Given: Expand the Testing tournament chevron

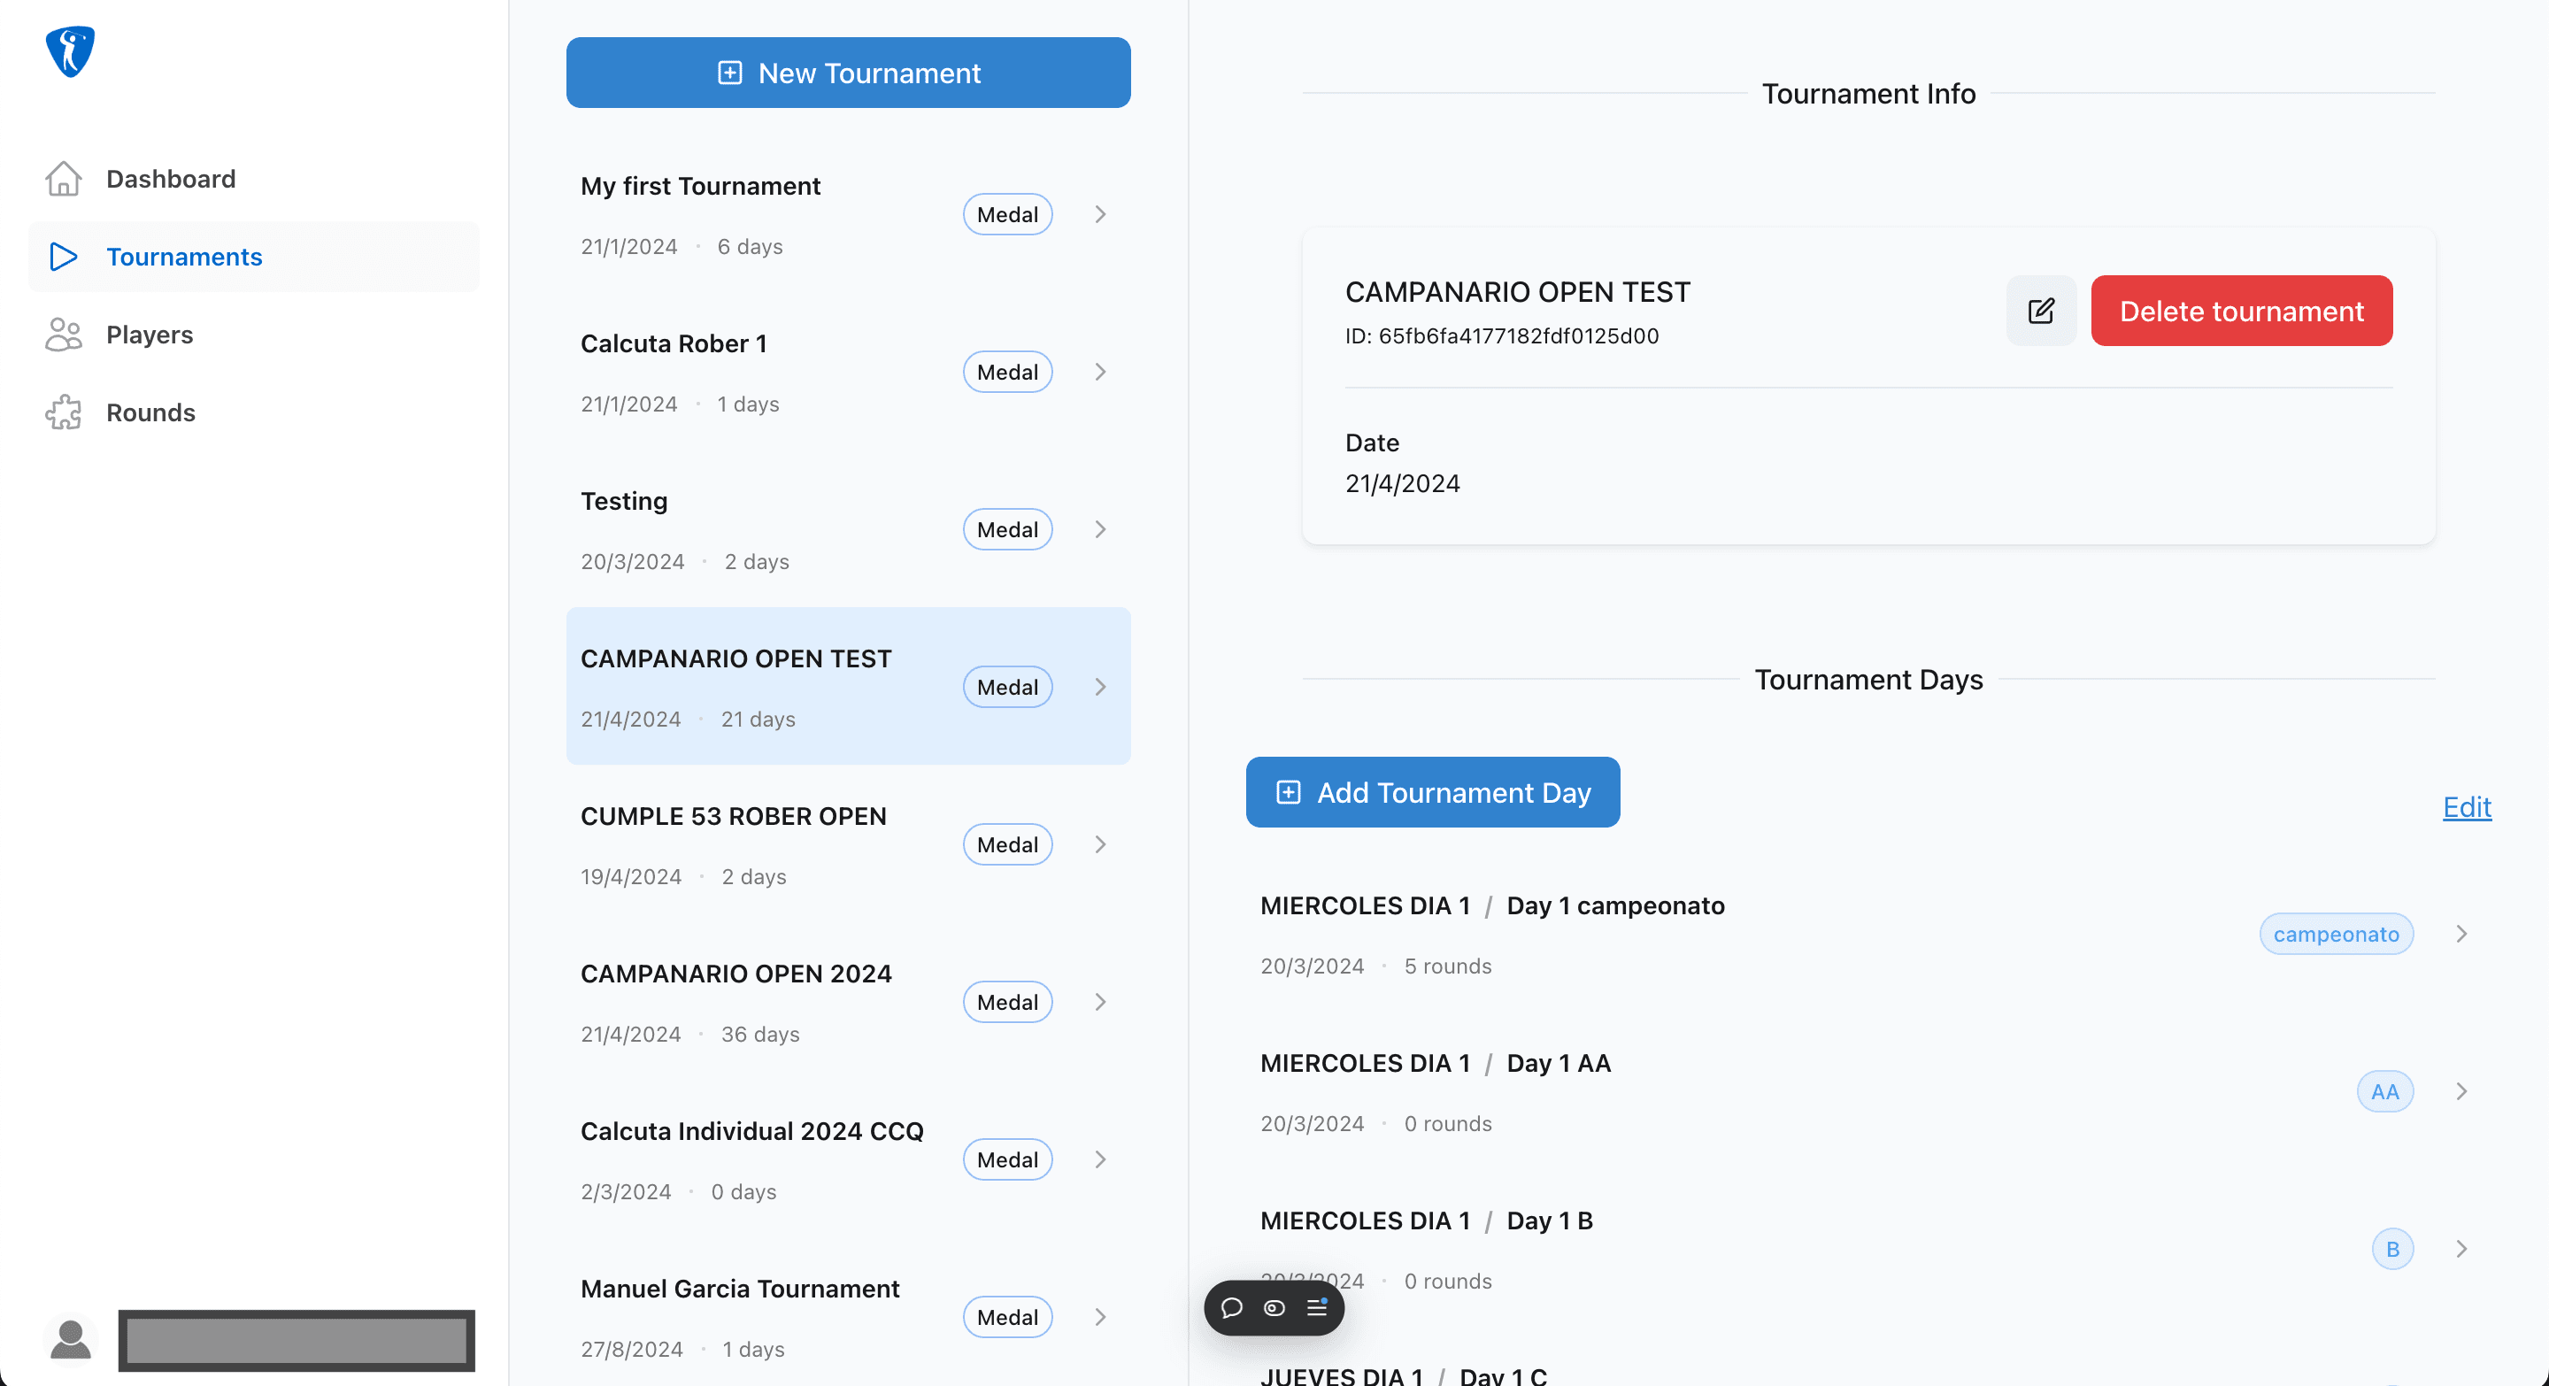Looking at the screenshot, I should [x=1100, y=529].
